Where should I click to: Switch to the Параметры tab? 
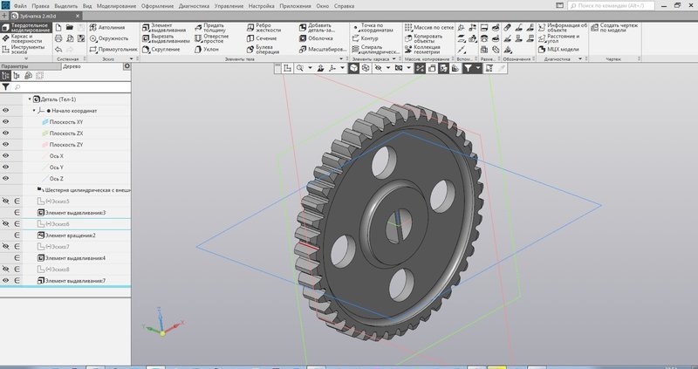(x=11, y=66)
